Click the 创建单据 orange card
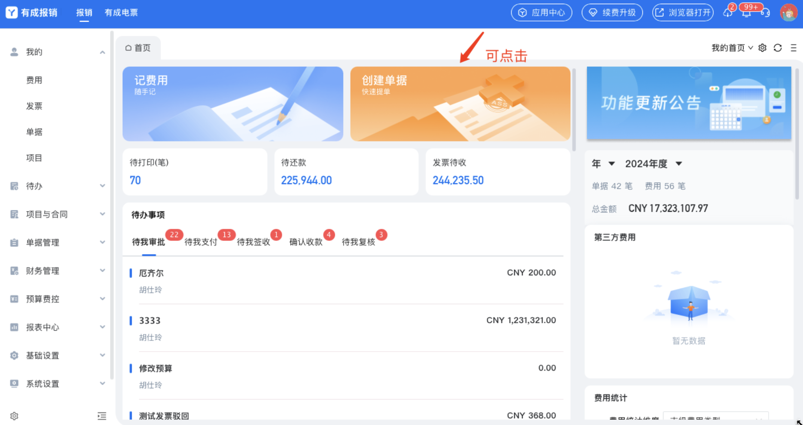Viewport: 803px width, 425px height. click(460, 104)
